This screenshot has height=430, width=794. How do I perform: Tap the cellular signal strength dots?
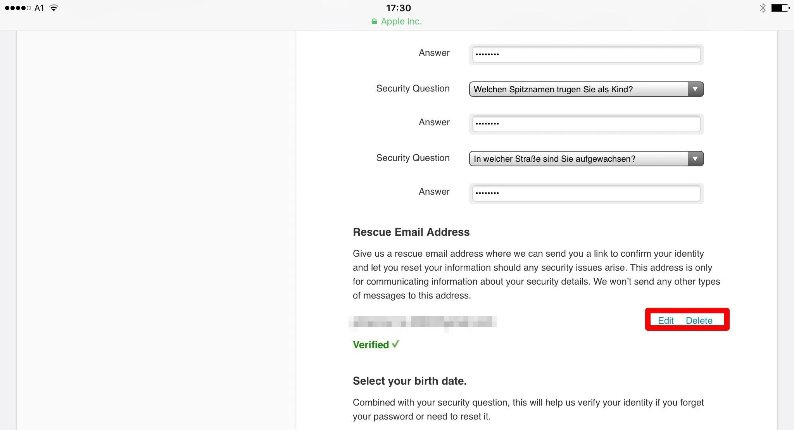tap(18, 8)
